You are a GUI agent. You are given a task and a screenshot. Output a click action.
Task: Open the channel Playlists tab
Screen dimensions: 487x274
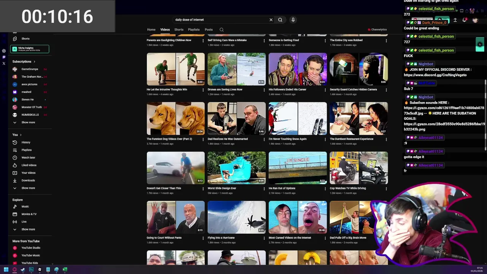pyautogui.click(x=194, y=30)
